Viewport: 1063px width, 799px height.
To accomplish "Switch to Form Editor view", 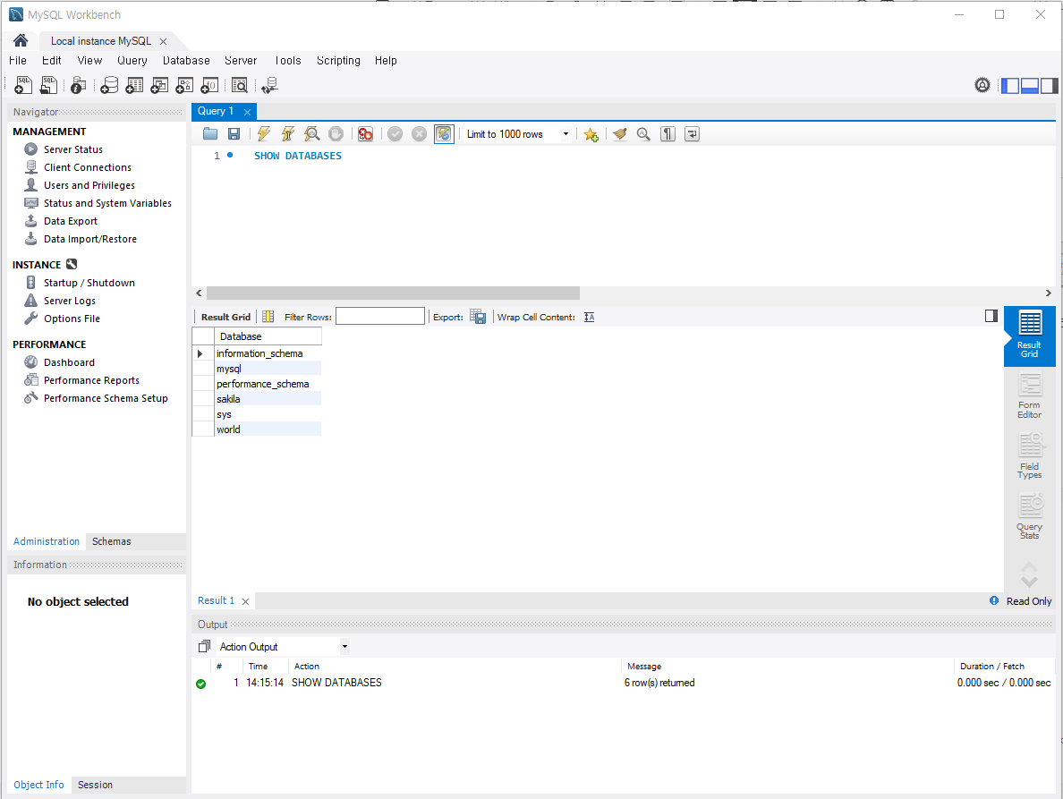I will [1029, 396].
